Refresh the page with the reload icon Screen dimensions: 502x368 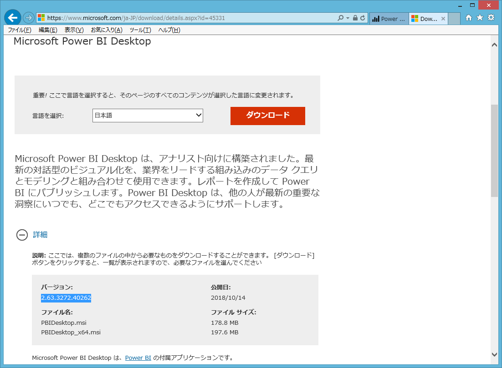[363, 18]
